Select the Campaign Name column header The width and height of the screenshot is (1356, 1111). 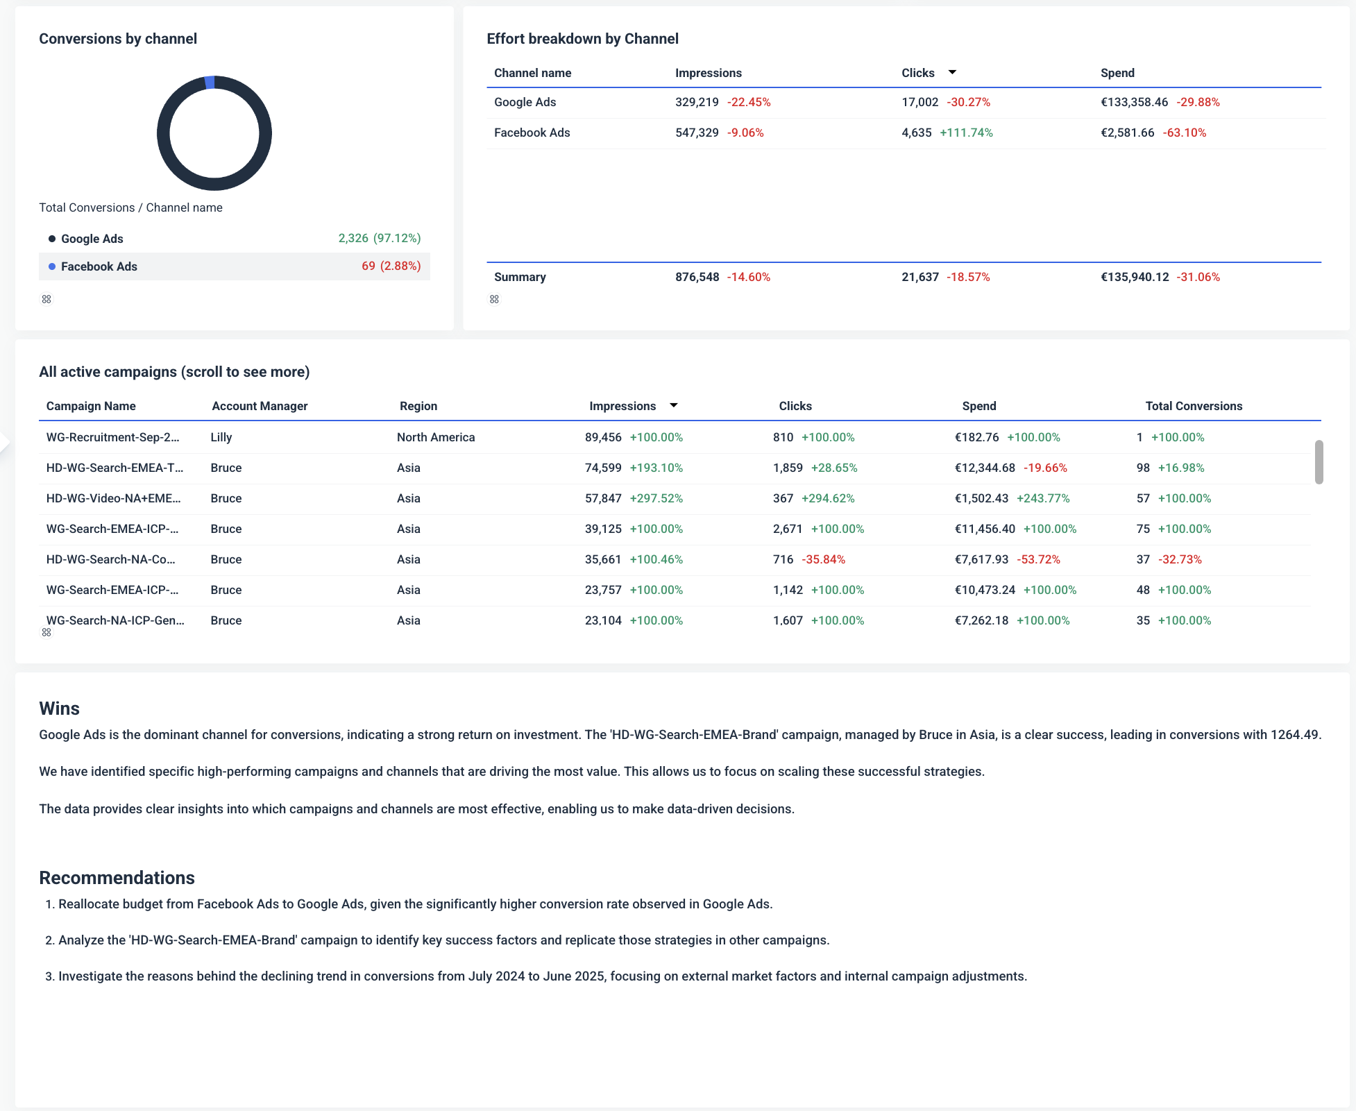tap(91, 405)
